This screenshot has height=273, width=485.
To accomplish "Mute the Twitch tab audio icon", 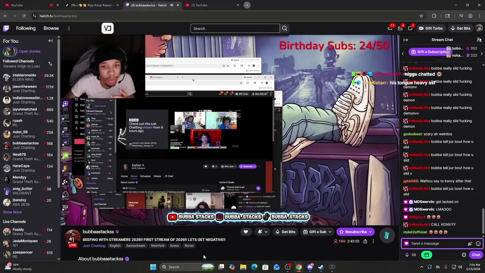I will [171, 5].
